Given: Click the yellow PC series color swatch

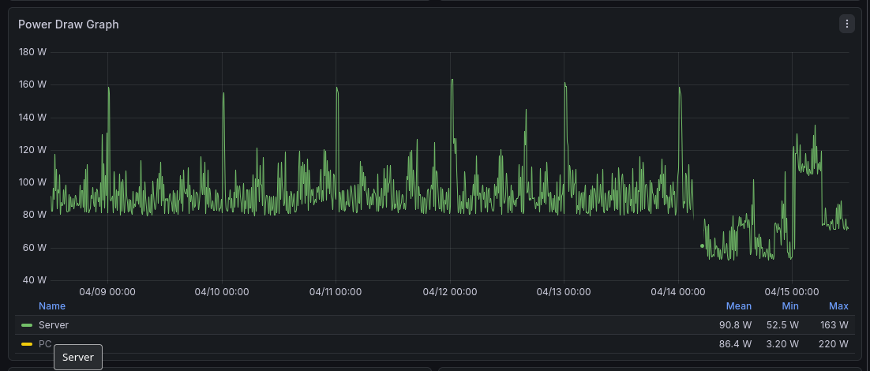Looking at the screenshot, I should click(27, 344).
